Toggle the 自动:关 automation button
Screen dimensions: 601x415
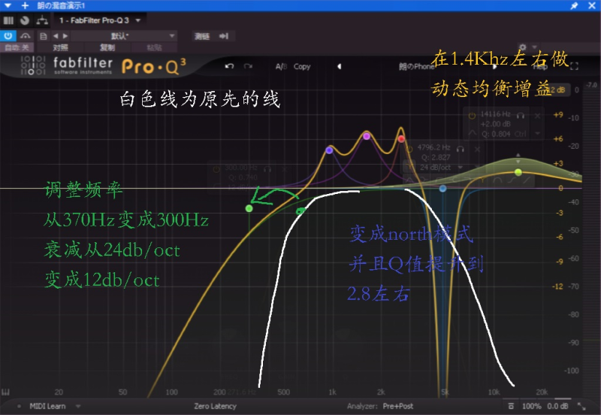coord(17,47)
